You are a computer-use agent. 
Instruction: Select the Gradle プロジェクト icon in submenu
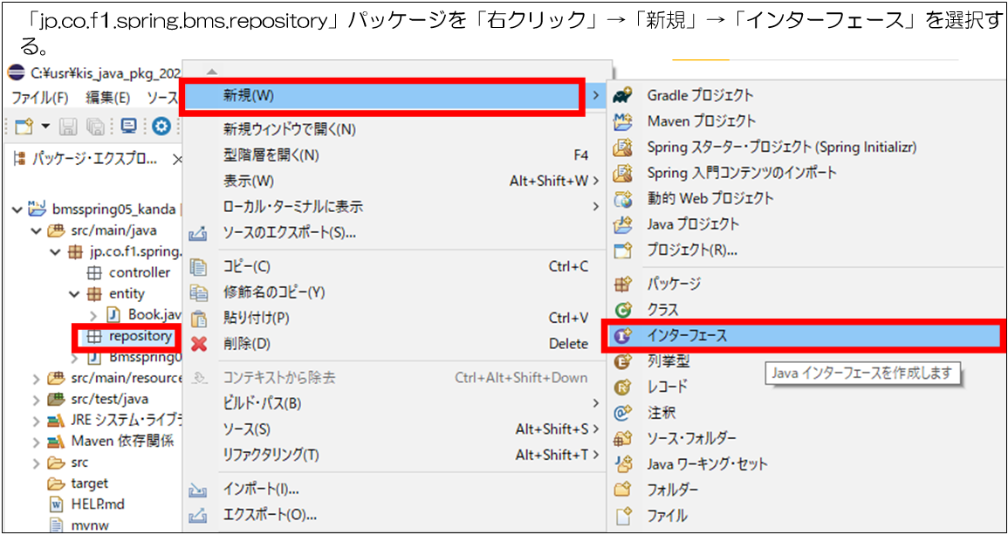click(x=623, y=95)
